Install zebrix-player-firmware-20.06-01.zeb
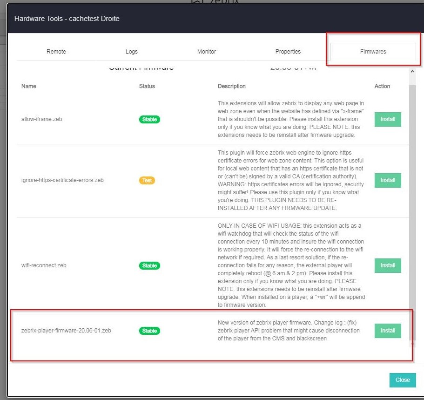The height and width of the screenshot is (400, 424). tap(388, 331)
